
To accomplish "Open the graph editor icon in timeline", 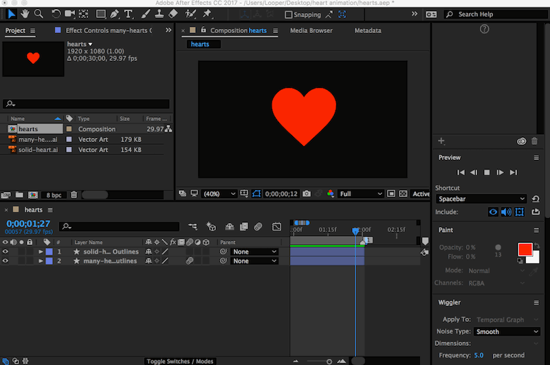I will tap(277, 227).
